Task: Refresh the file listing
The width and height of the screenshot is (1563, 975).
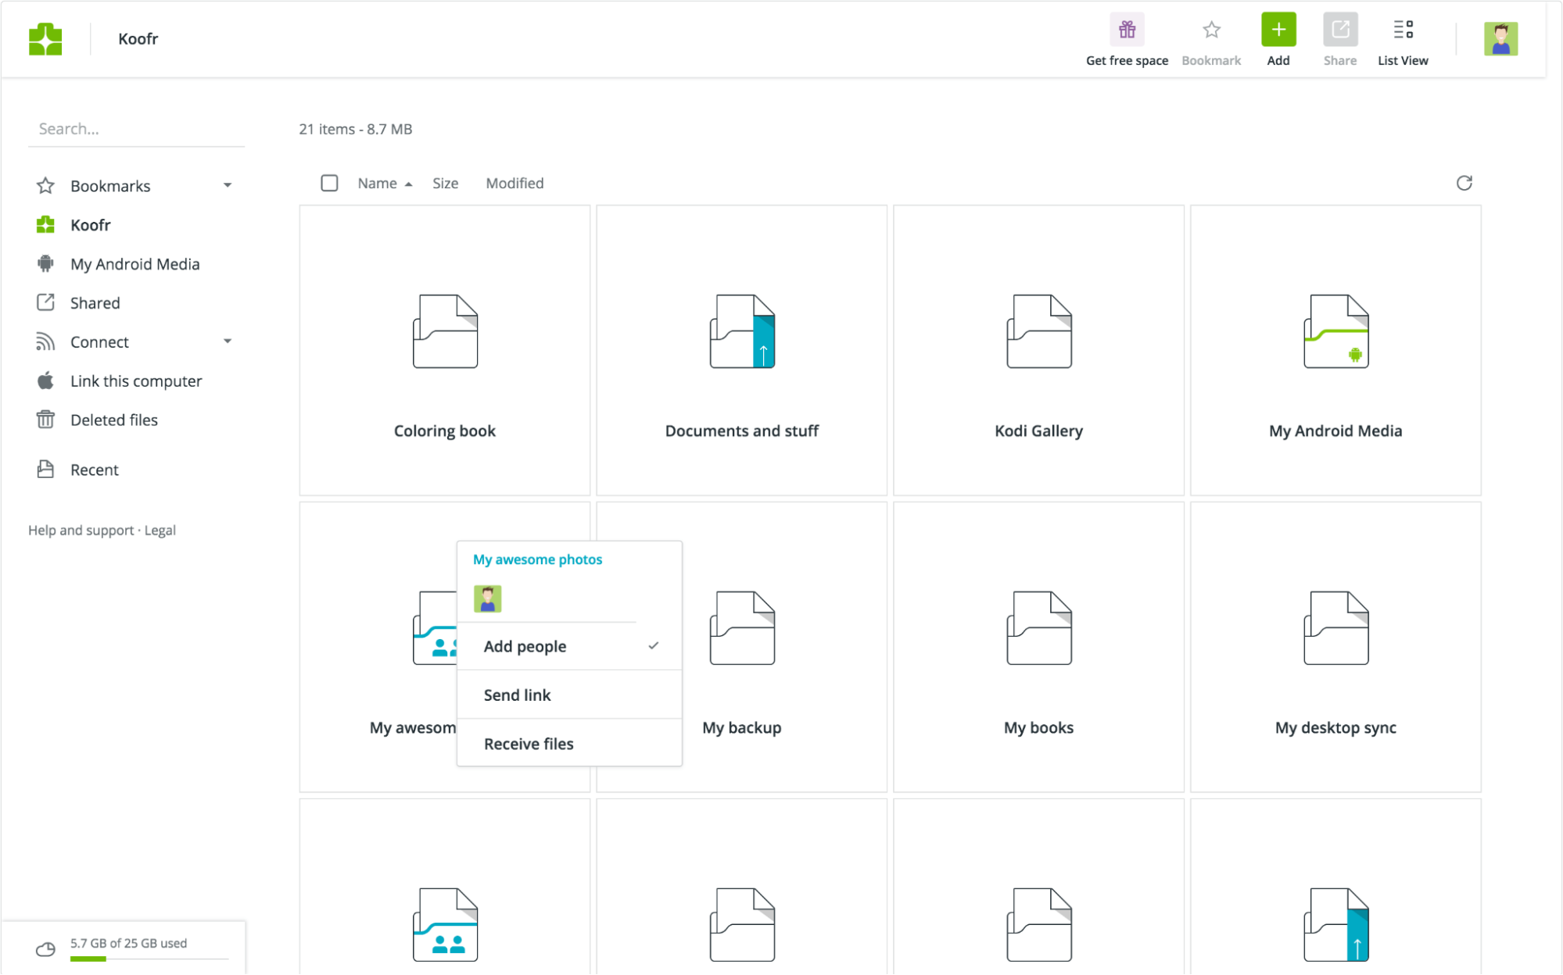Action: point(1464,183)
